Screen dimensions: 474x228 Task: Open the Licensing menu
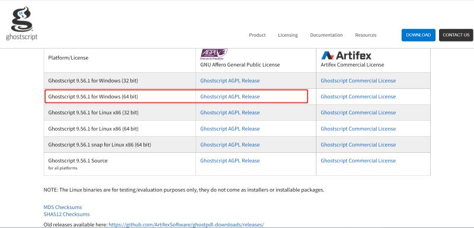click(288, 35)
